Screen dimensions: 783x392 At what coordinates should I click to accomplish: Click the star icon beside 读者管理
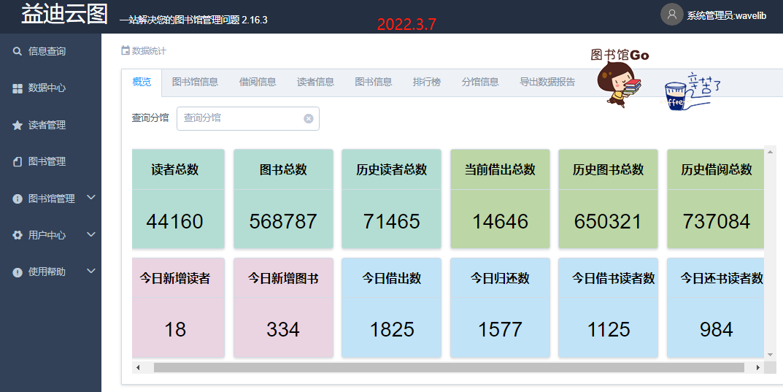(x=18, y=126)
